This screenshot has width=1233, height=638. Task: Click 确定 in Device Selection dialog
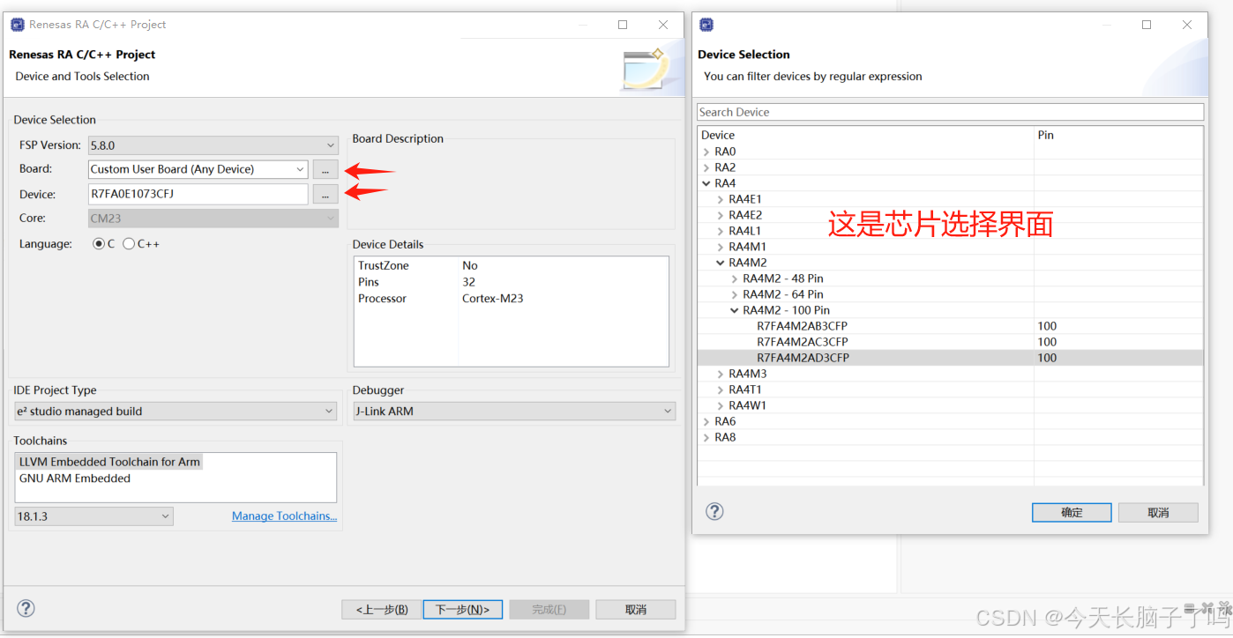[x=1072, y=512]
